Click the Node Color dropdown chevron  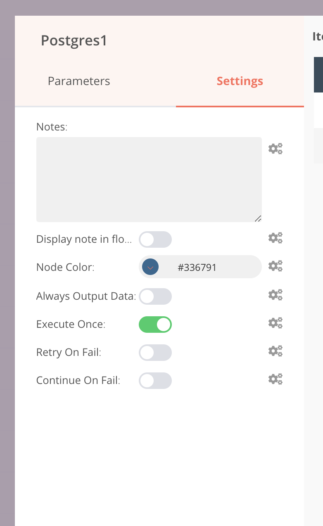point(150,268)
